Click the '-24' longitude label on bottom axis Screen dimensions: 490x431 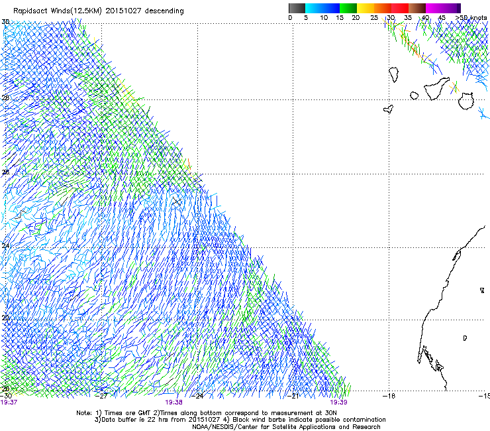tap(197, 396)
